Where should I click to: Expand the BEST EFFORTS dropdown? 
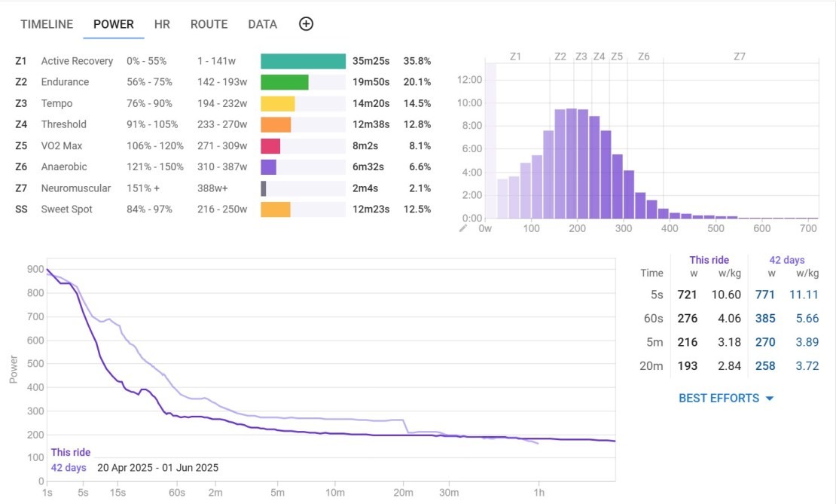pyautogui.click(x=726, y=398)
